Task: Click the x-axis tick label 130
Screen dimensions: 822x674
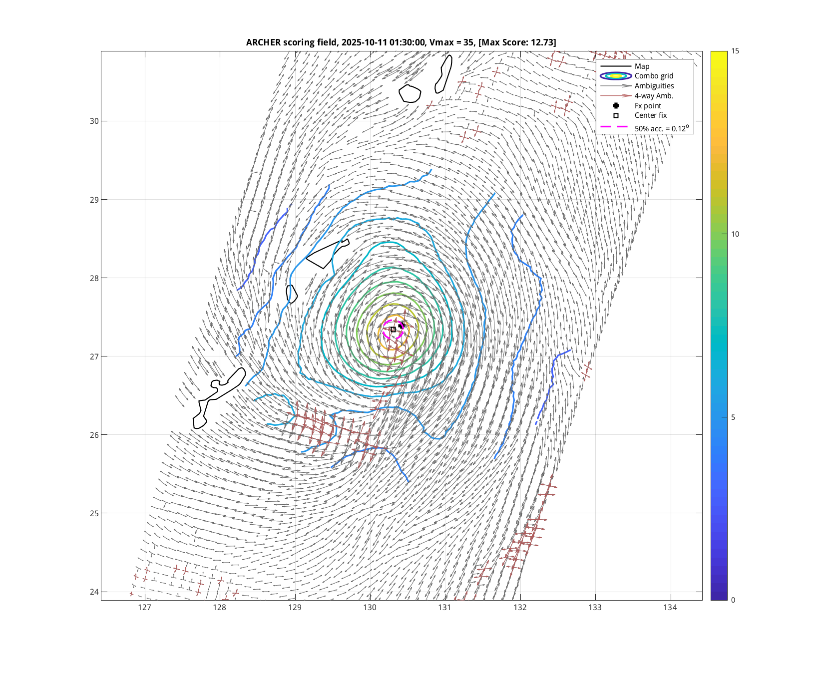Action: 370,608
